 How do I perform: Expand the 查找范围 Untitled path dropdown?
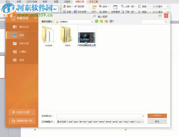click(92, 22)
